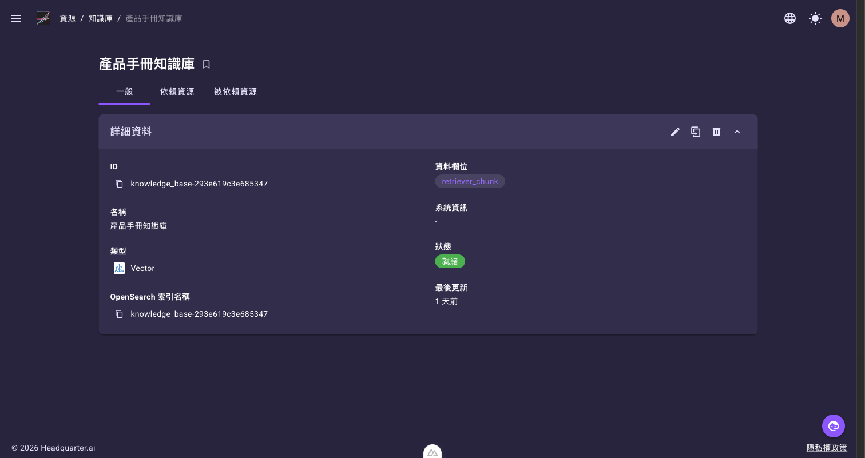Click the OpenSearch 索引名稱 label
Screen dimensions: 865x458
[150, 297]
